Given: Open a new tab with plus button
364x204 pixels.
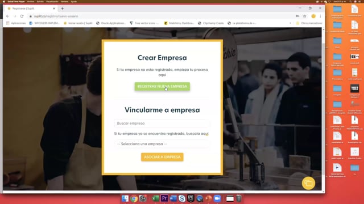Looking at the screenshot, I should (x=62, y=8).
